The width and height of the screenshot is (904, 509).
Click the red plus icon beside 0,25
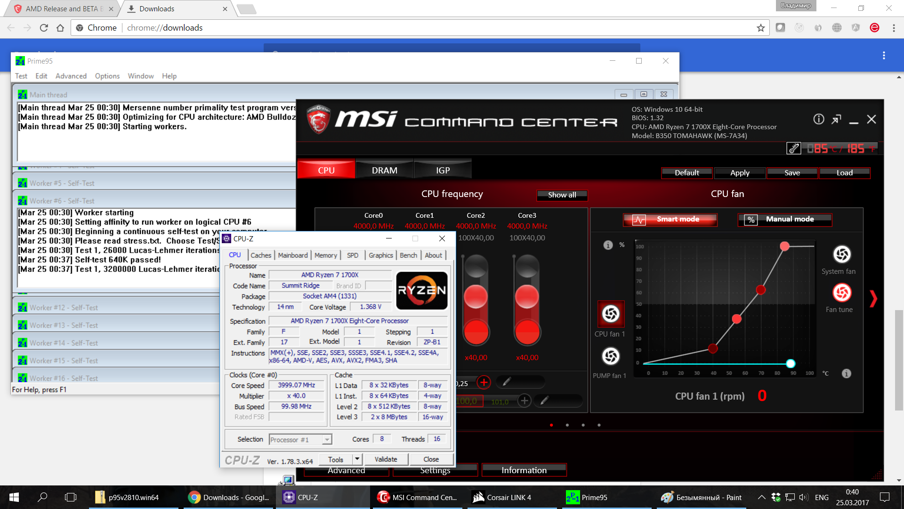[x=484, y=382]
